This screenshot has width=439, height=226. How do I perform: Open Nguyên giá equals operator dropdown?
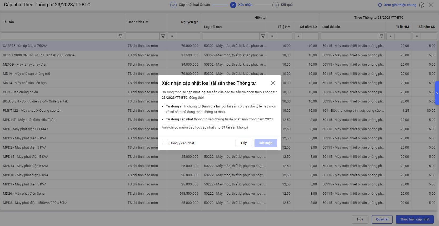(x=172, y=36)
